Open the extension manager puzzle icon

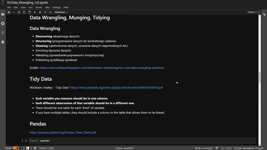(x=3, y=42)
